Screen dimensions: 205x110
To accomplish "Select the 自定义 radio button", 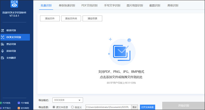I will click(72, 107).
